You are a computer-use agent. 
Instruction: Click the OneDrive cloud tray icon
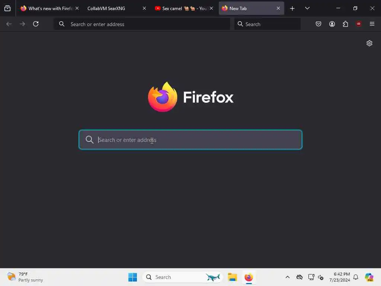(300, 277)
